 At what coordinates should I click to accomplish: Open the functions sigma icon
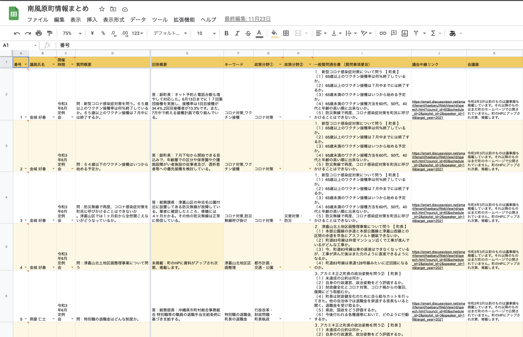click(433, 33)
